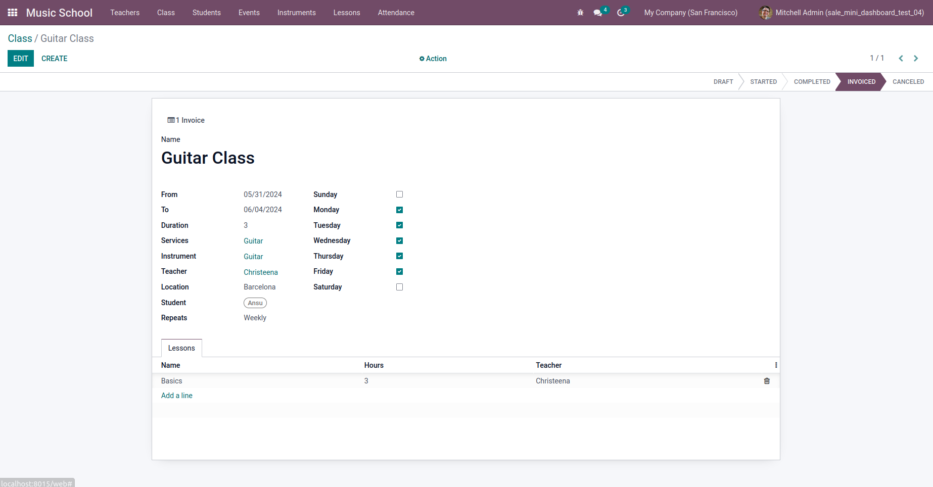This screenshot has width=933, height=487.
Task: Click the From date 05/31/2024
Action: click(263, 194)
